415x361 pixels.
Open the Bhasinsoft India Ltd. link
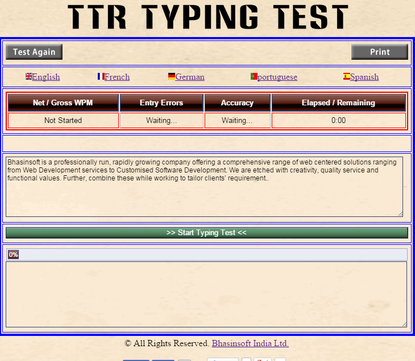[x=250, y=343]
